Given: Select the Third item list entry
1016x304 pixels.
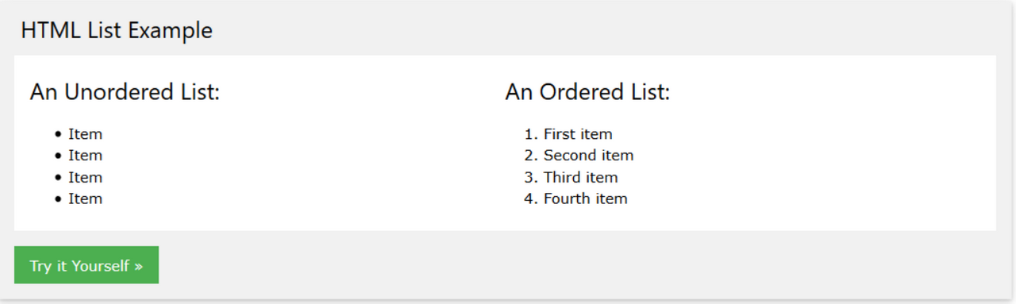Looking at the screenshot, I should pyautogui.click(x=580, y=177).
